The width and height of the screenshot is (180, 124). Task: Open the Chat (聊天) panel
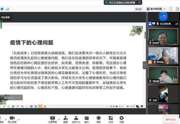86,119
